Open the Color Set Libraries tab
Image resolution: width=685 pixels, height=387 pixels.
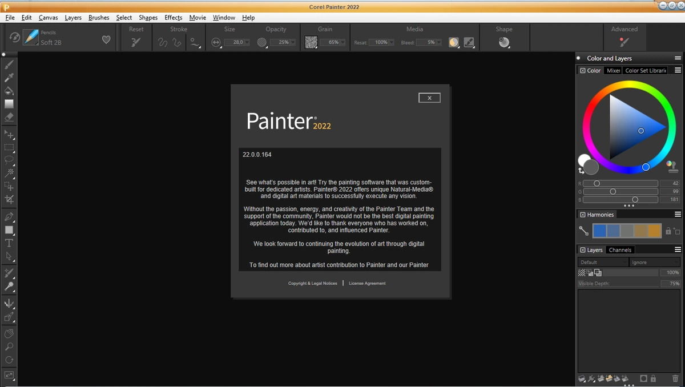pyautogui.click(x=646, y=71)
